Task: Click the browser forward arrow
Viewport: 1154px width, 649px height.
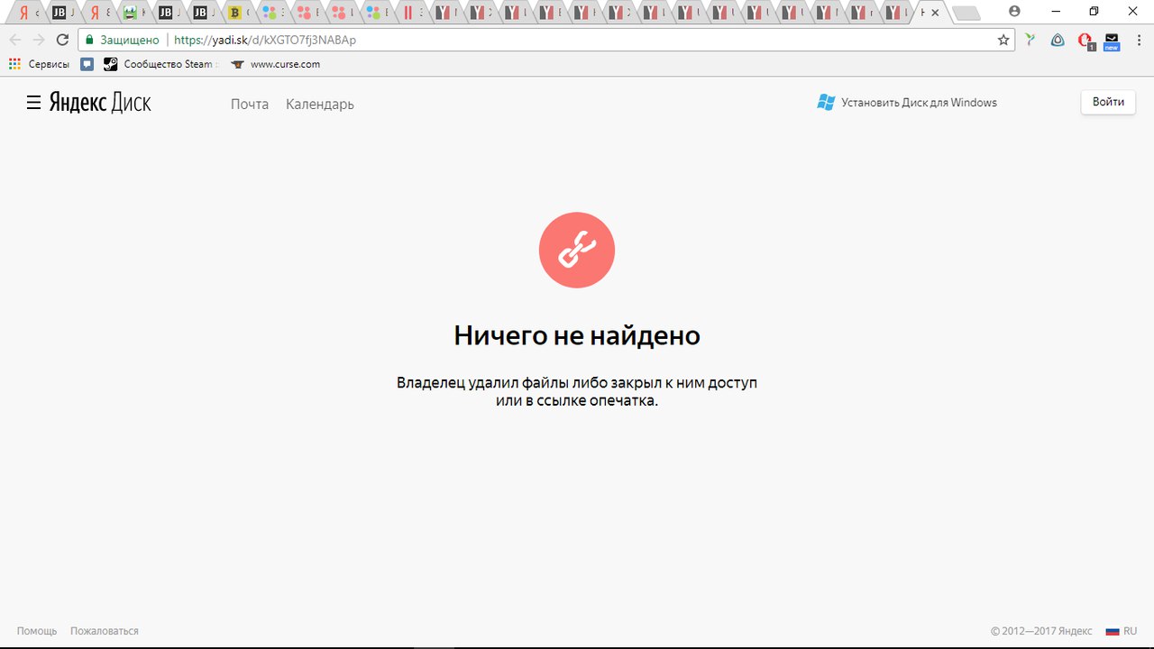Action: tap(39, 40)
